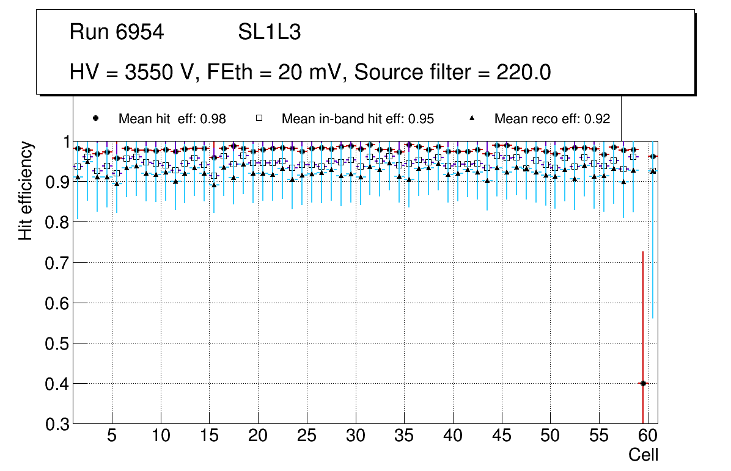Select the 'Run 6954' title text
731x471 pixels.
pyautogui.click(x=117, y=33)
